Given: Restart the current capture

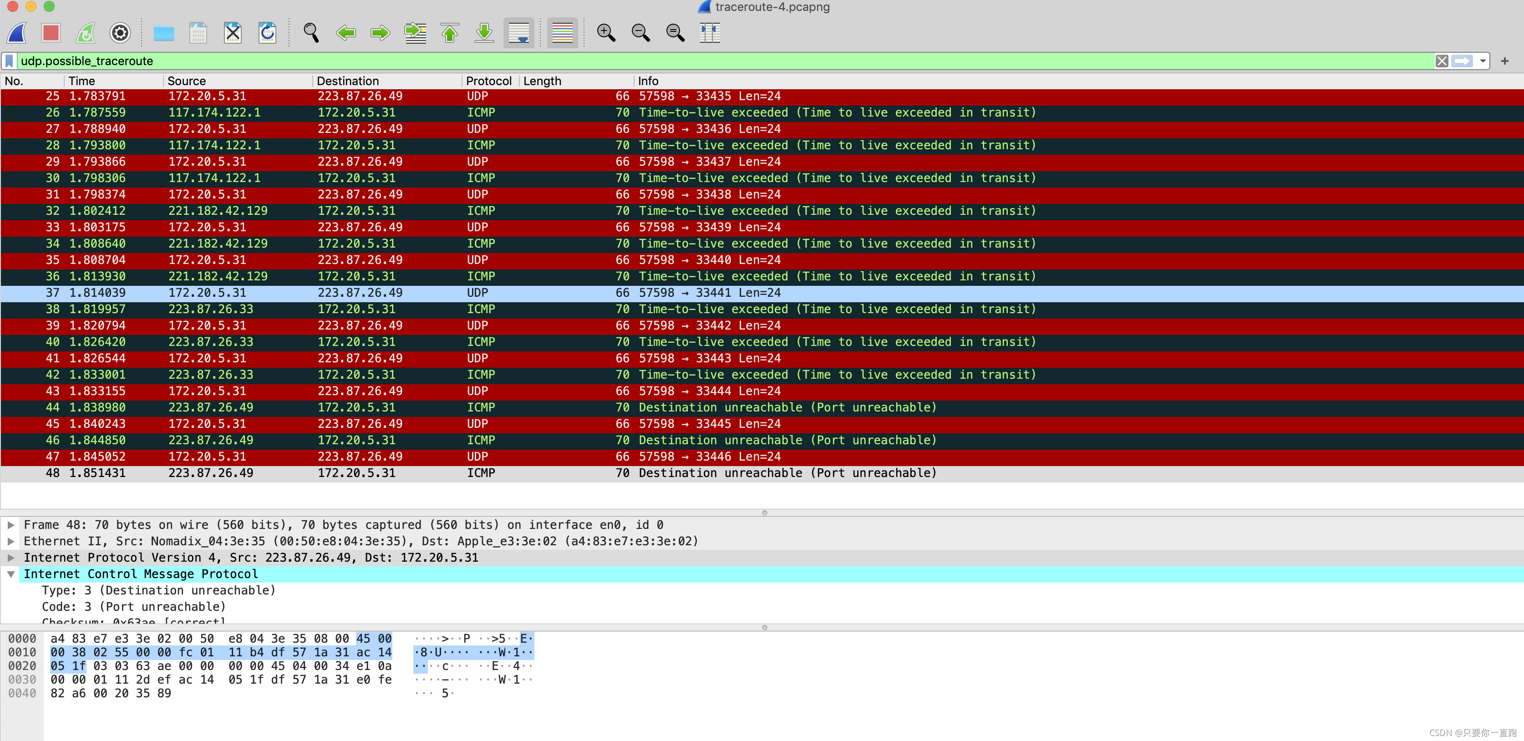Looking at the screenshot, I should point(86,32).
